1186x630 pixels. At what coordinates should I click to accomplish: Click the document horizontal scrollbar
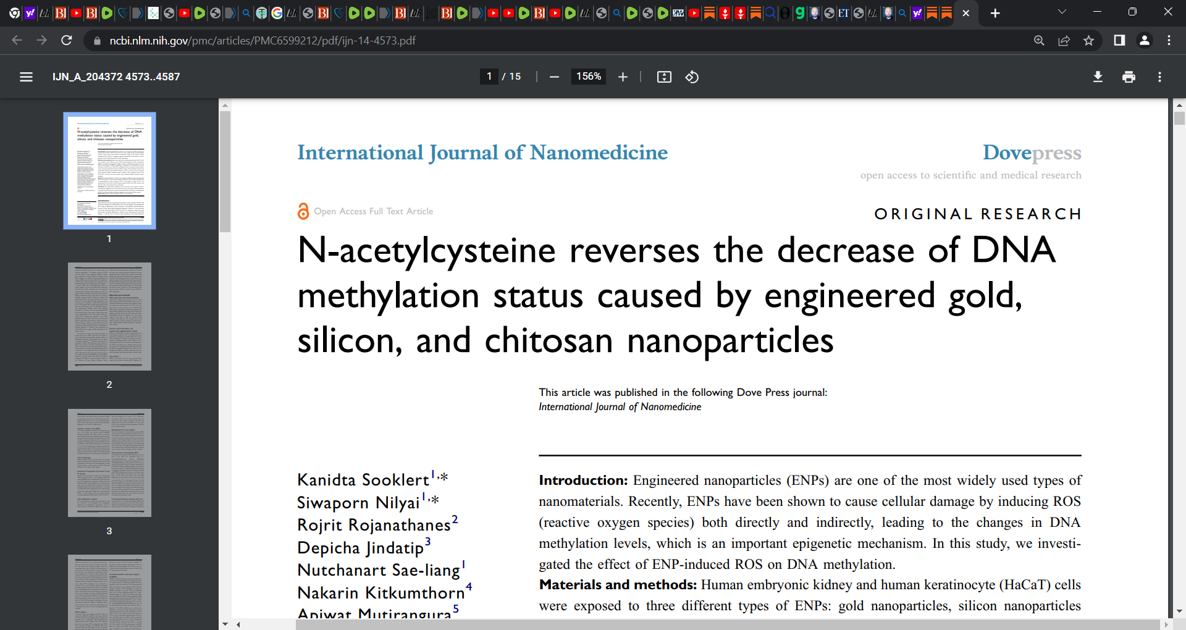coord(728,624)
